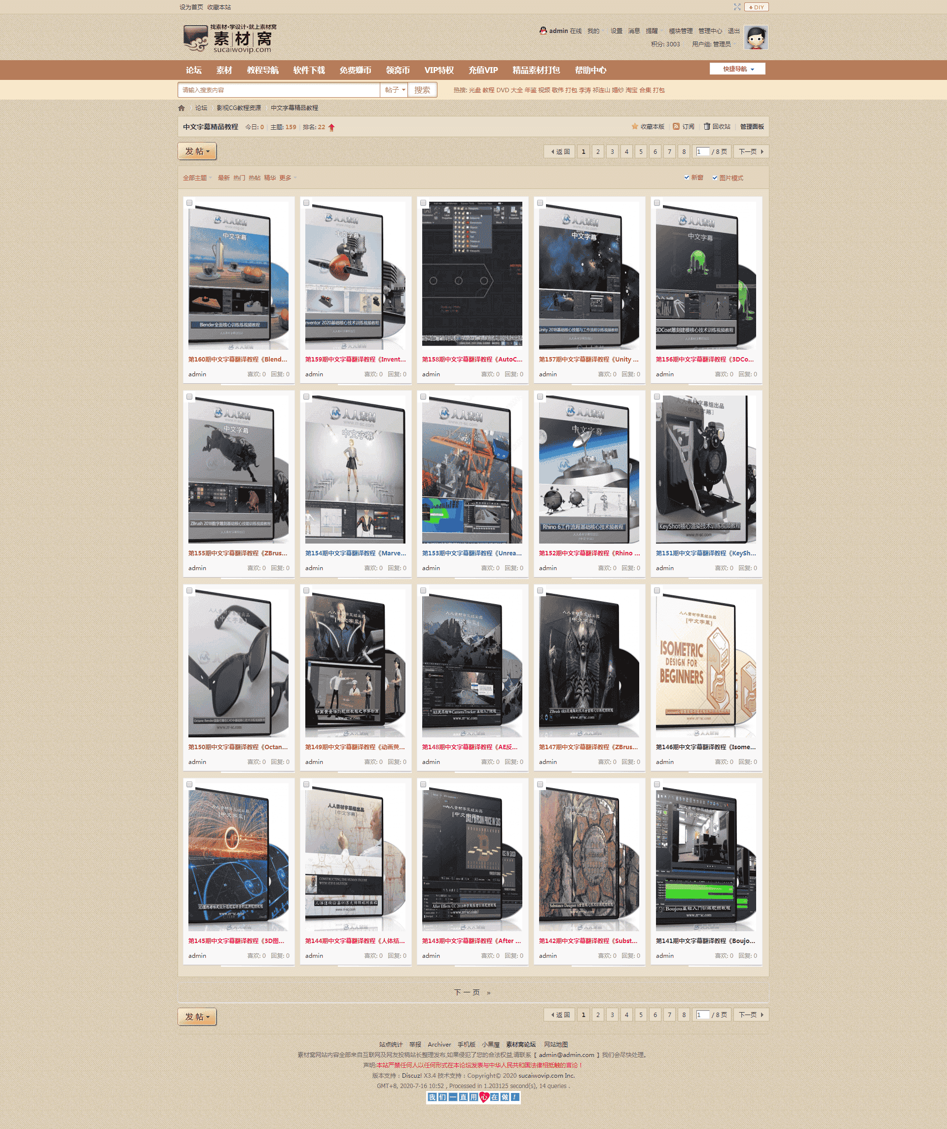Open the recycle bin trash icon
This screenshot has height=1129, width=947.
707,127
